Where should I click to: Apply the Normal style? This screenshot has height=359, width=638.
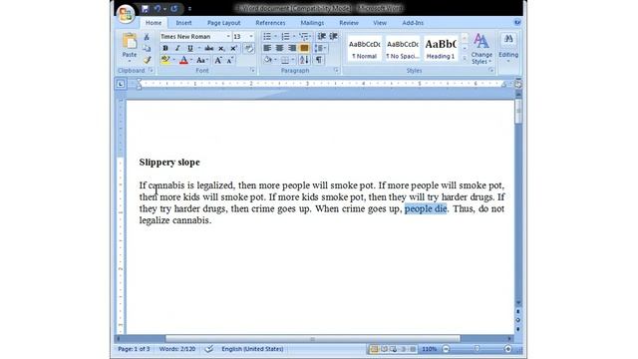pyautogui.click(x=365, y=49)
